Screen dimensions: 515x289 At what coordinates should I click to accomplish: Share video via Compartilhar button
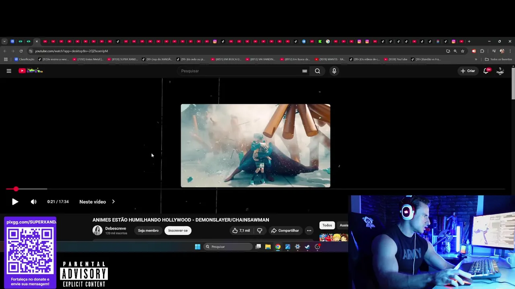285,230
